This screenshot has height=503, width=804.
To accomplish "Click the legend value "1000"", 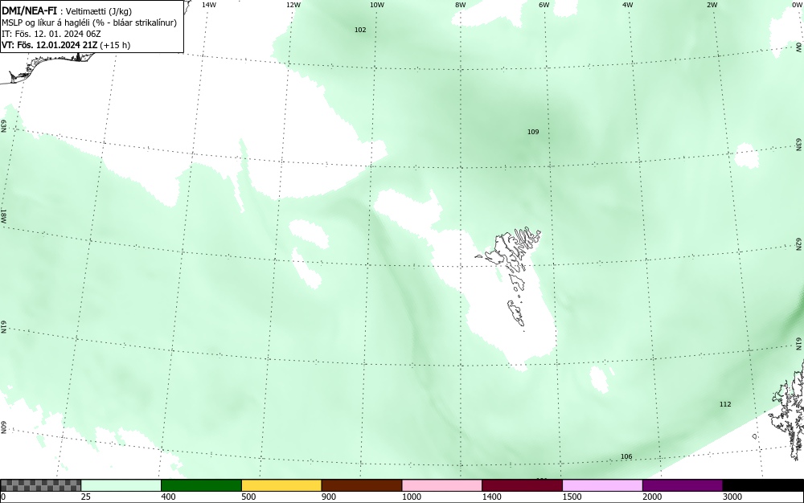I will [411, 497].
